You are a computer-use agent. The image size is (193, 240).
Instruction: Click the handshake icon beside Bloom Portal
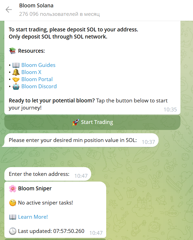16,79
